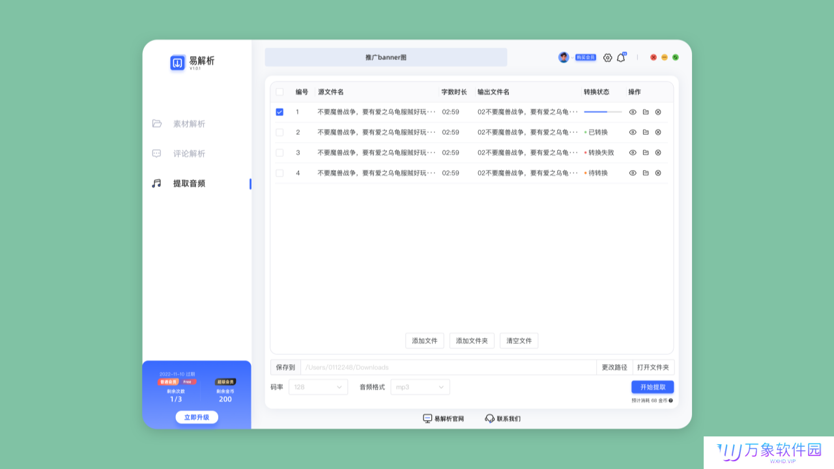834x469 pixels.
Task: Remove row 2 with the delete icon
Action: click(658, 132)
